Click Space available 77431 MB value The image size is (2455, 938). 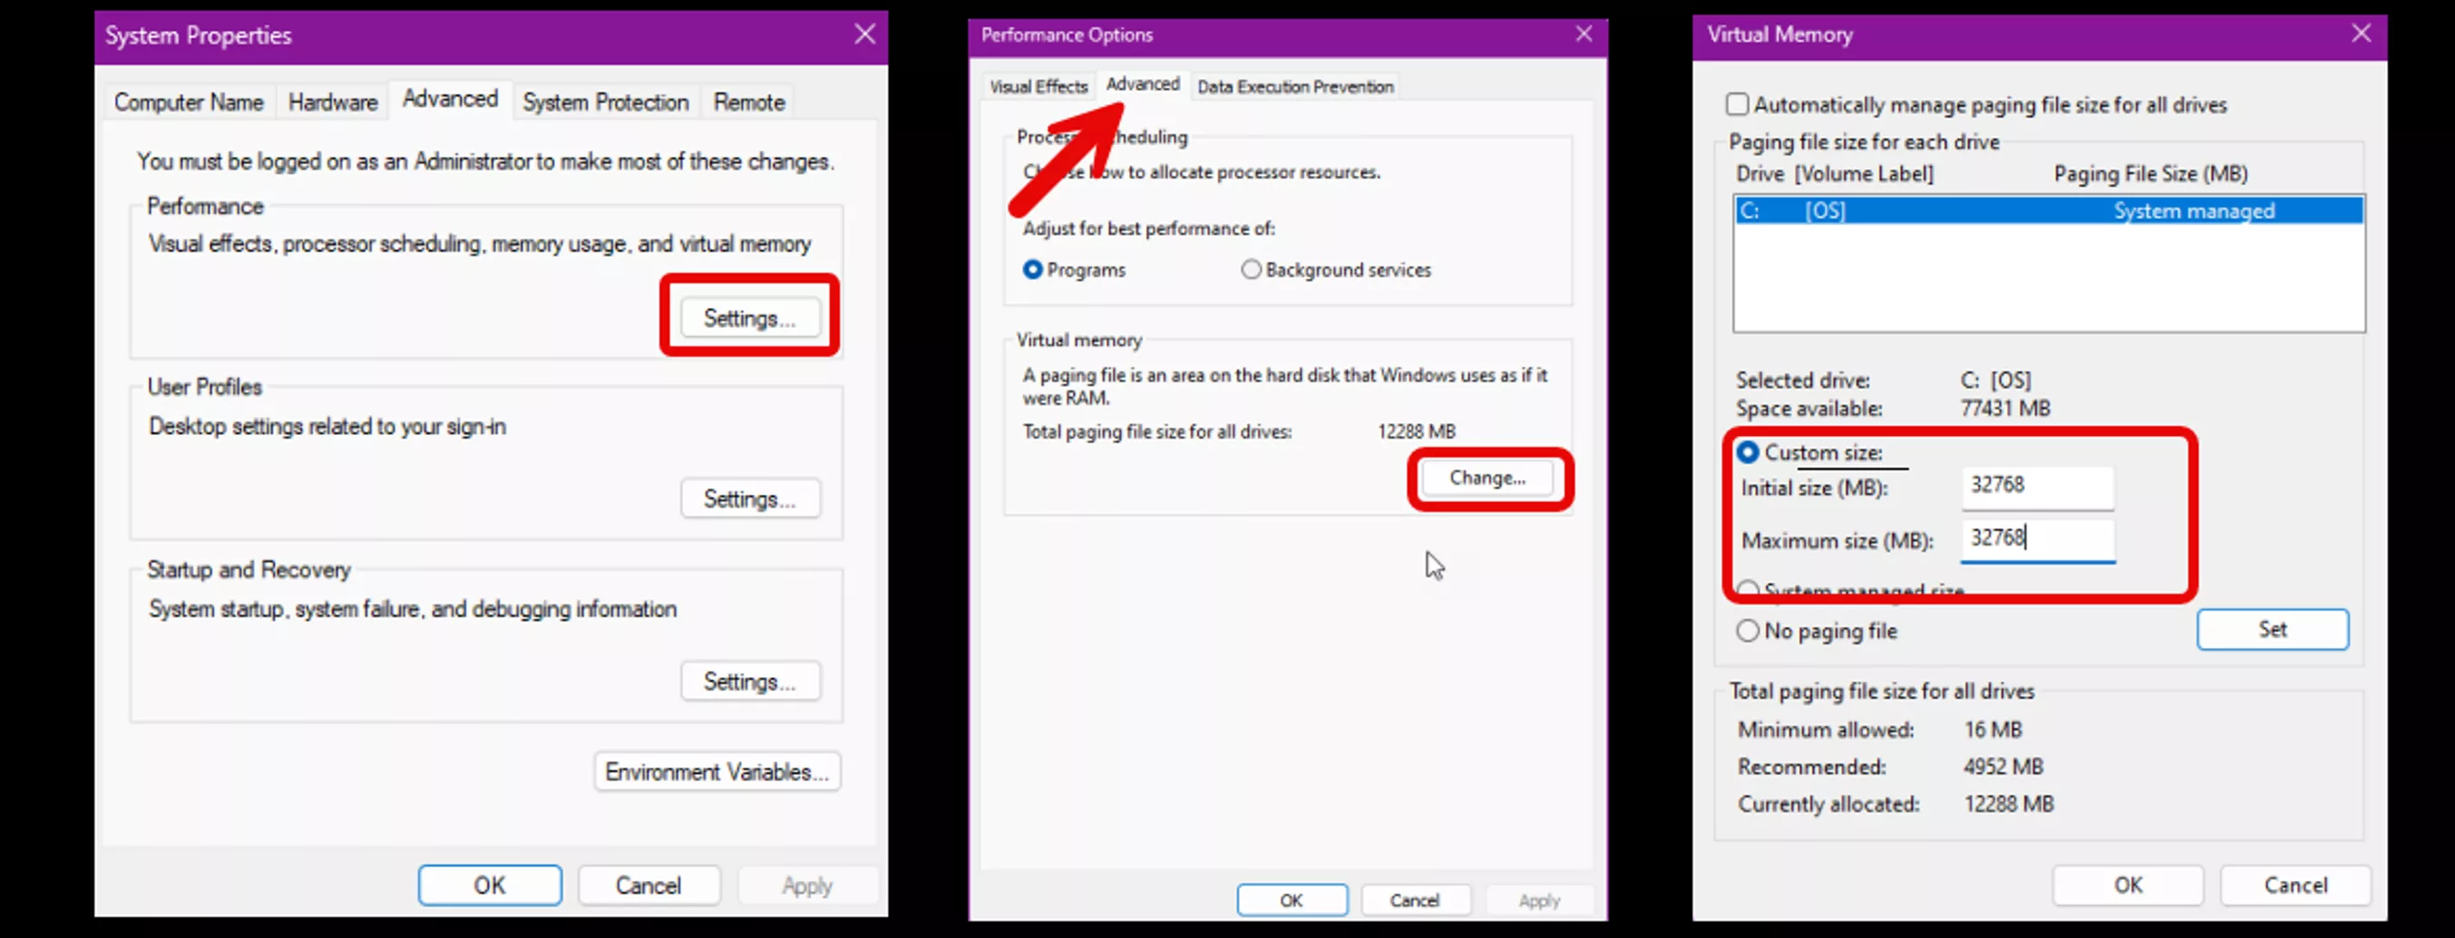(2004, 409)
